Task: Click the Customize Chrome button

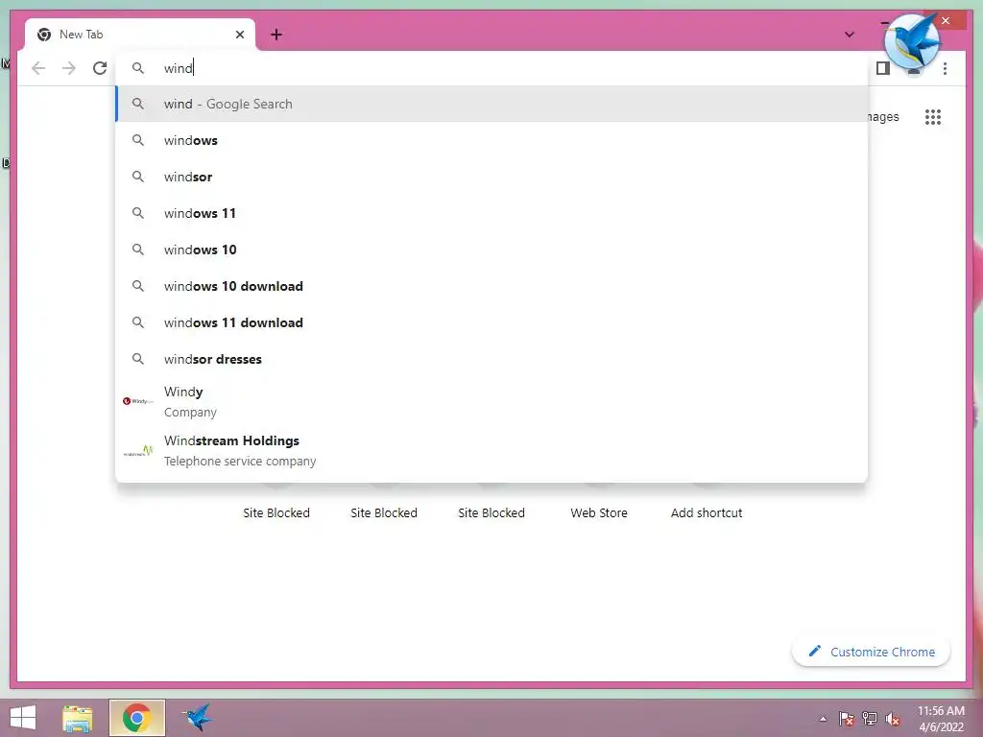Action: (872, 652)
